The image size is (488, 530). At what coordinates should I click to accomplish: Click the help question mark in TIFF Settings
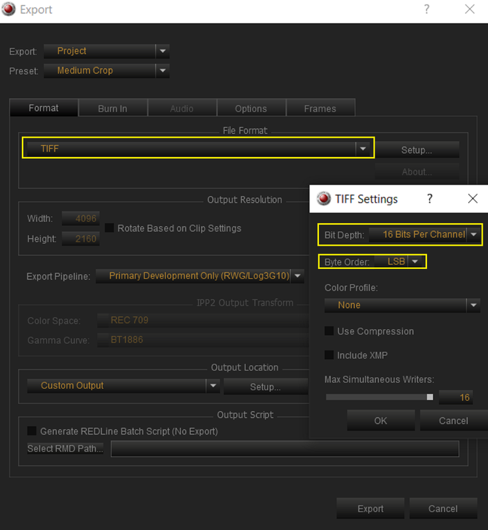coord(430,199)
